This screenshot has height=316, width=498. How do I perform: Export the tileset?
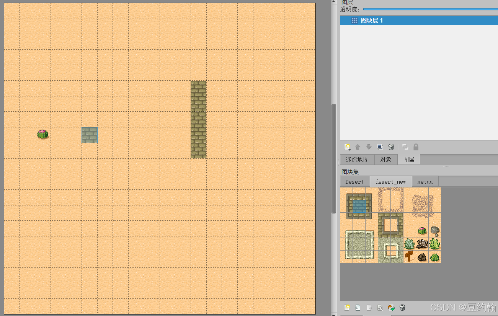369,308
